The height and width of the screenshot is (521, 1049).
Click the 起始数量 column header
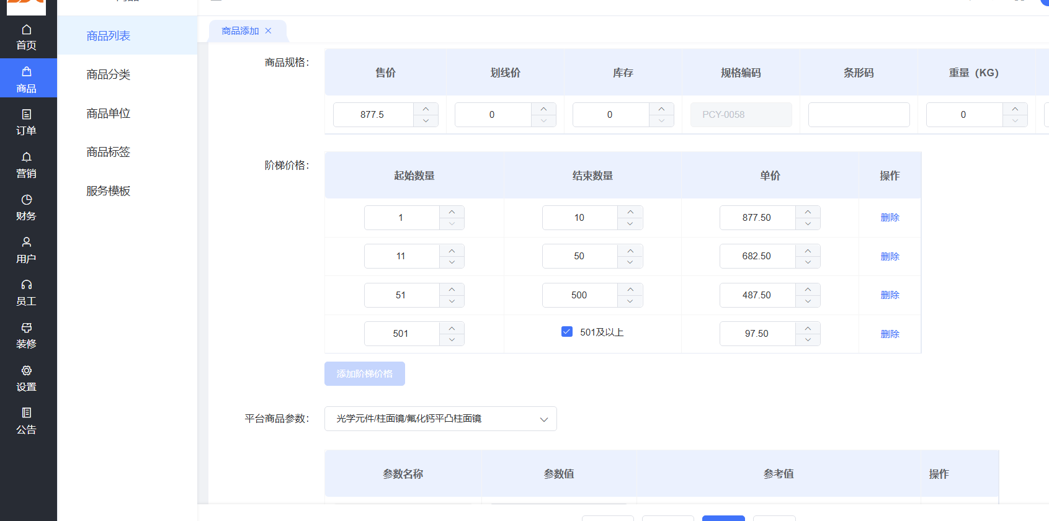click(x=414, y=176)
